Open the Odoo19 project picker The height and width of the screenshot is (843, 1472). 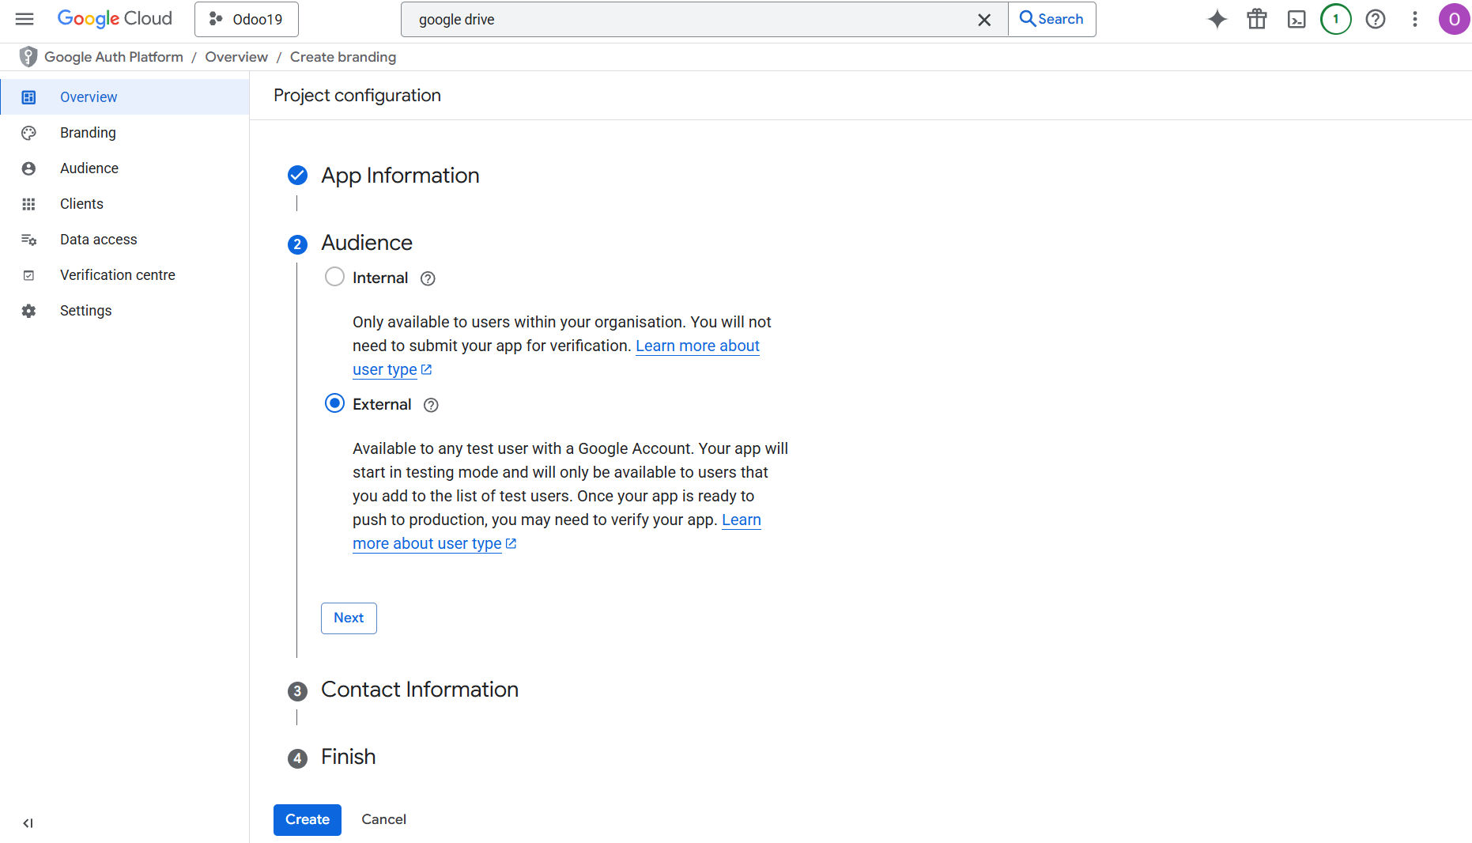coord(247,19)
